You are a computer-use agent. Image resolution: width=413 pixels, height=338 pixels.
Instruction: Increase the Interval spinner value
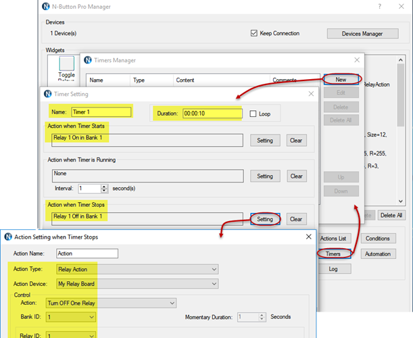coord(104,187)
